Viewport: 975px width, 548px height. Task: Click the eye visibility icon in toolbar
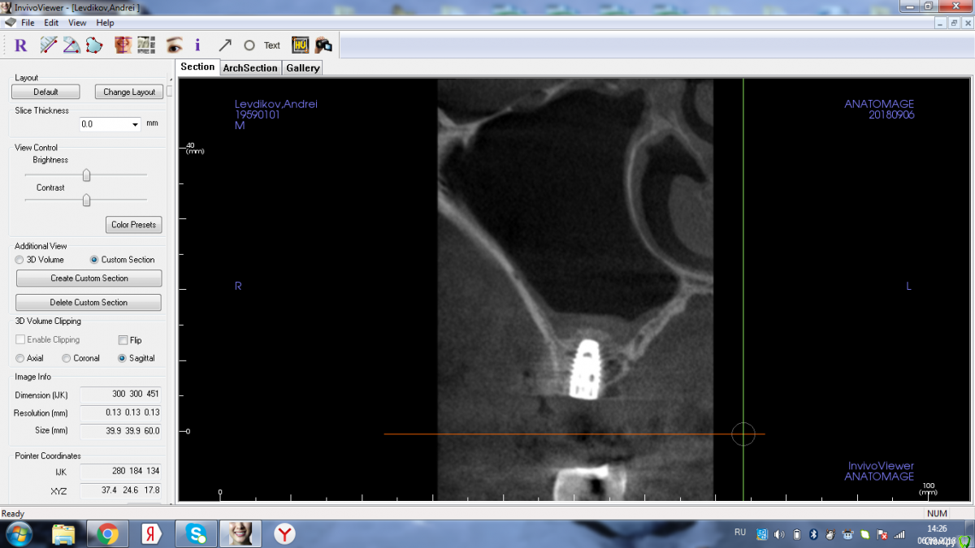(173, 45)
